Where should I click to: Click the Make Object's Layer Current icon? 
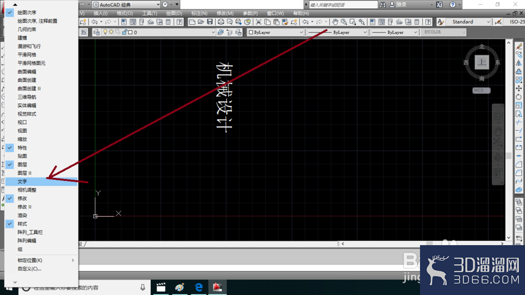[220, 33]
